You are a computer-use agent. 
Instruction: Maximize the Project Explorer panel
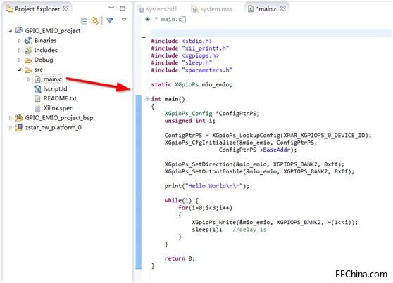(x=123, y=8)
